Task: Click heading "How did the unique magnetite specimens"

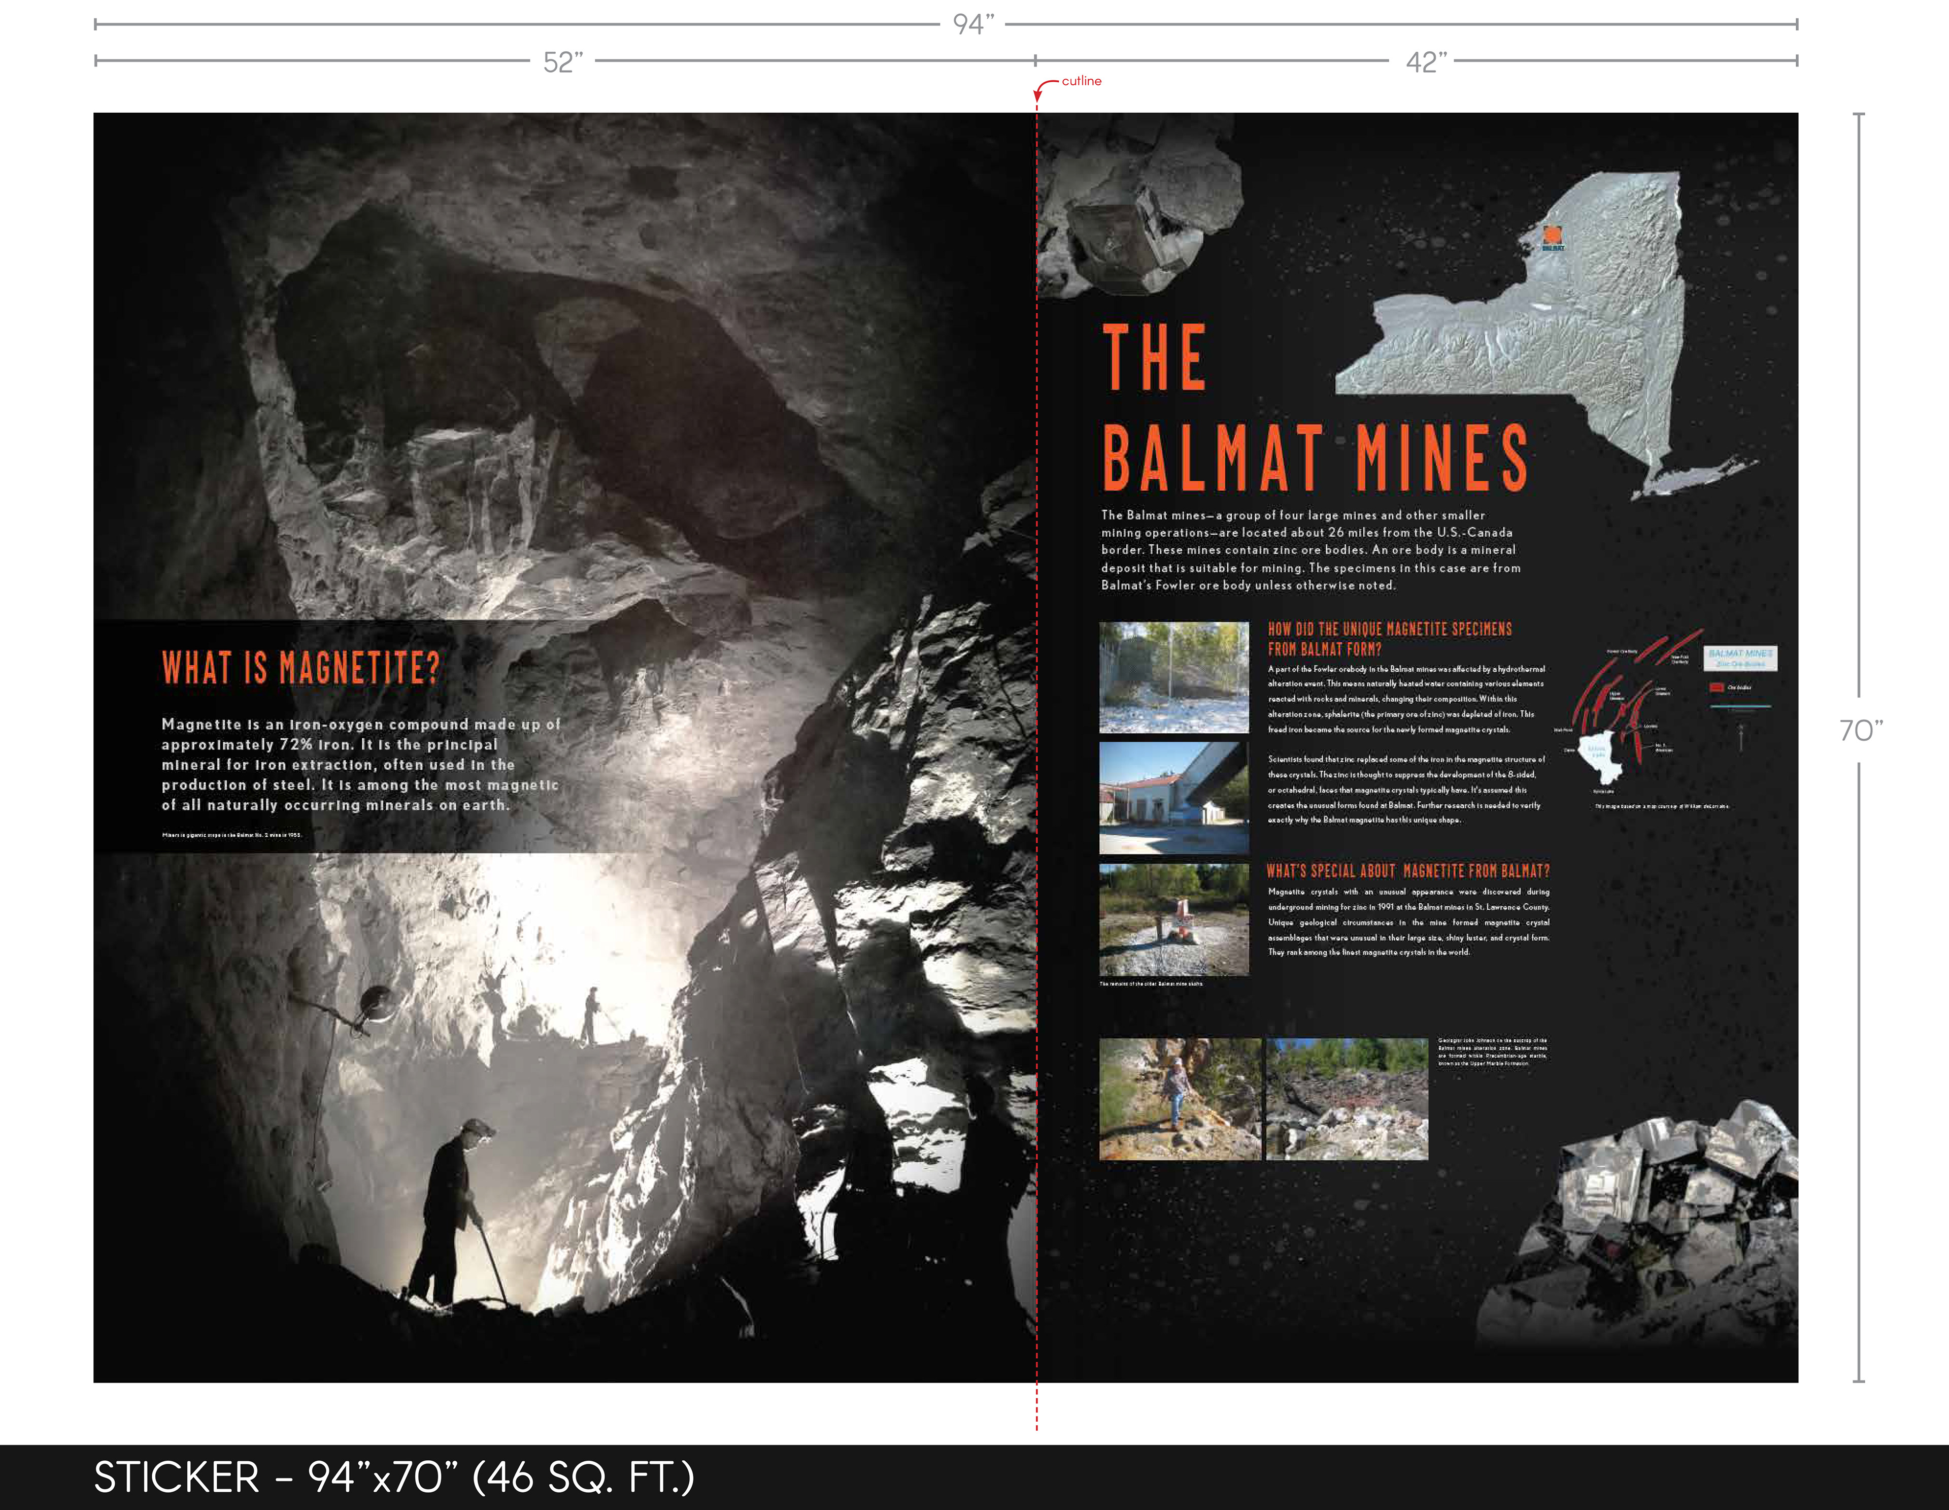Action: point(1390,638)
